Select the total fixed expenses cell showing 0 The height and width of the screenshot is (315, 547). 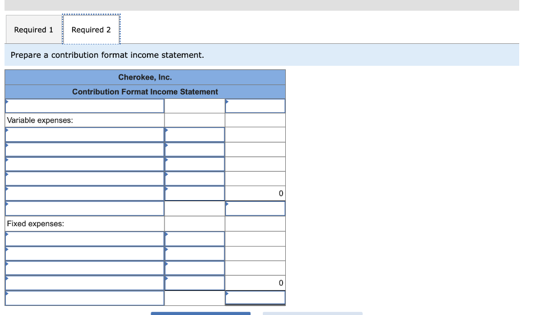point(255,282)
